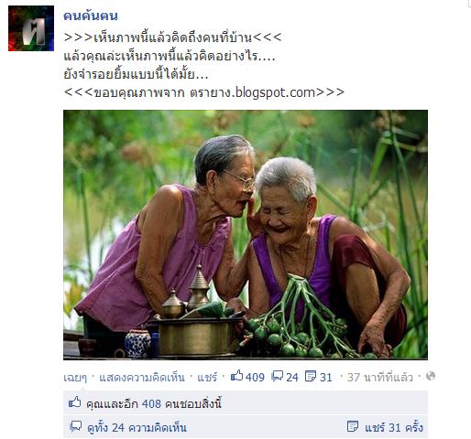Screen dimensions: 471x439
Task: Click the globe public audience icon
Action: click(x=431, y=376)
